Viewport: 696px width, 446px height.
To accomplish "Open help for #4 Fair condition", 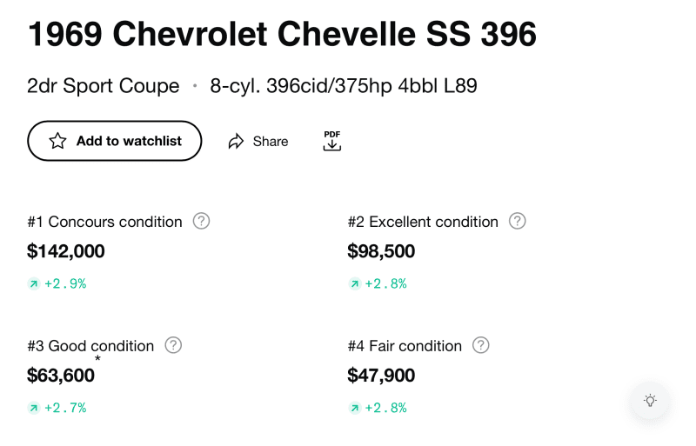I will pos(481,345).
